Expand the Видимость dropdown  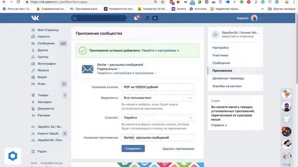(x=158, y=98)
